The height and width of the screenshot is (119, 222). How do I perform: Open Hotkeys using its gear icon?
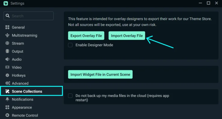tap(7, 76)
